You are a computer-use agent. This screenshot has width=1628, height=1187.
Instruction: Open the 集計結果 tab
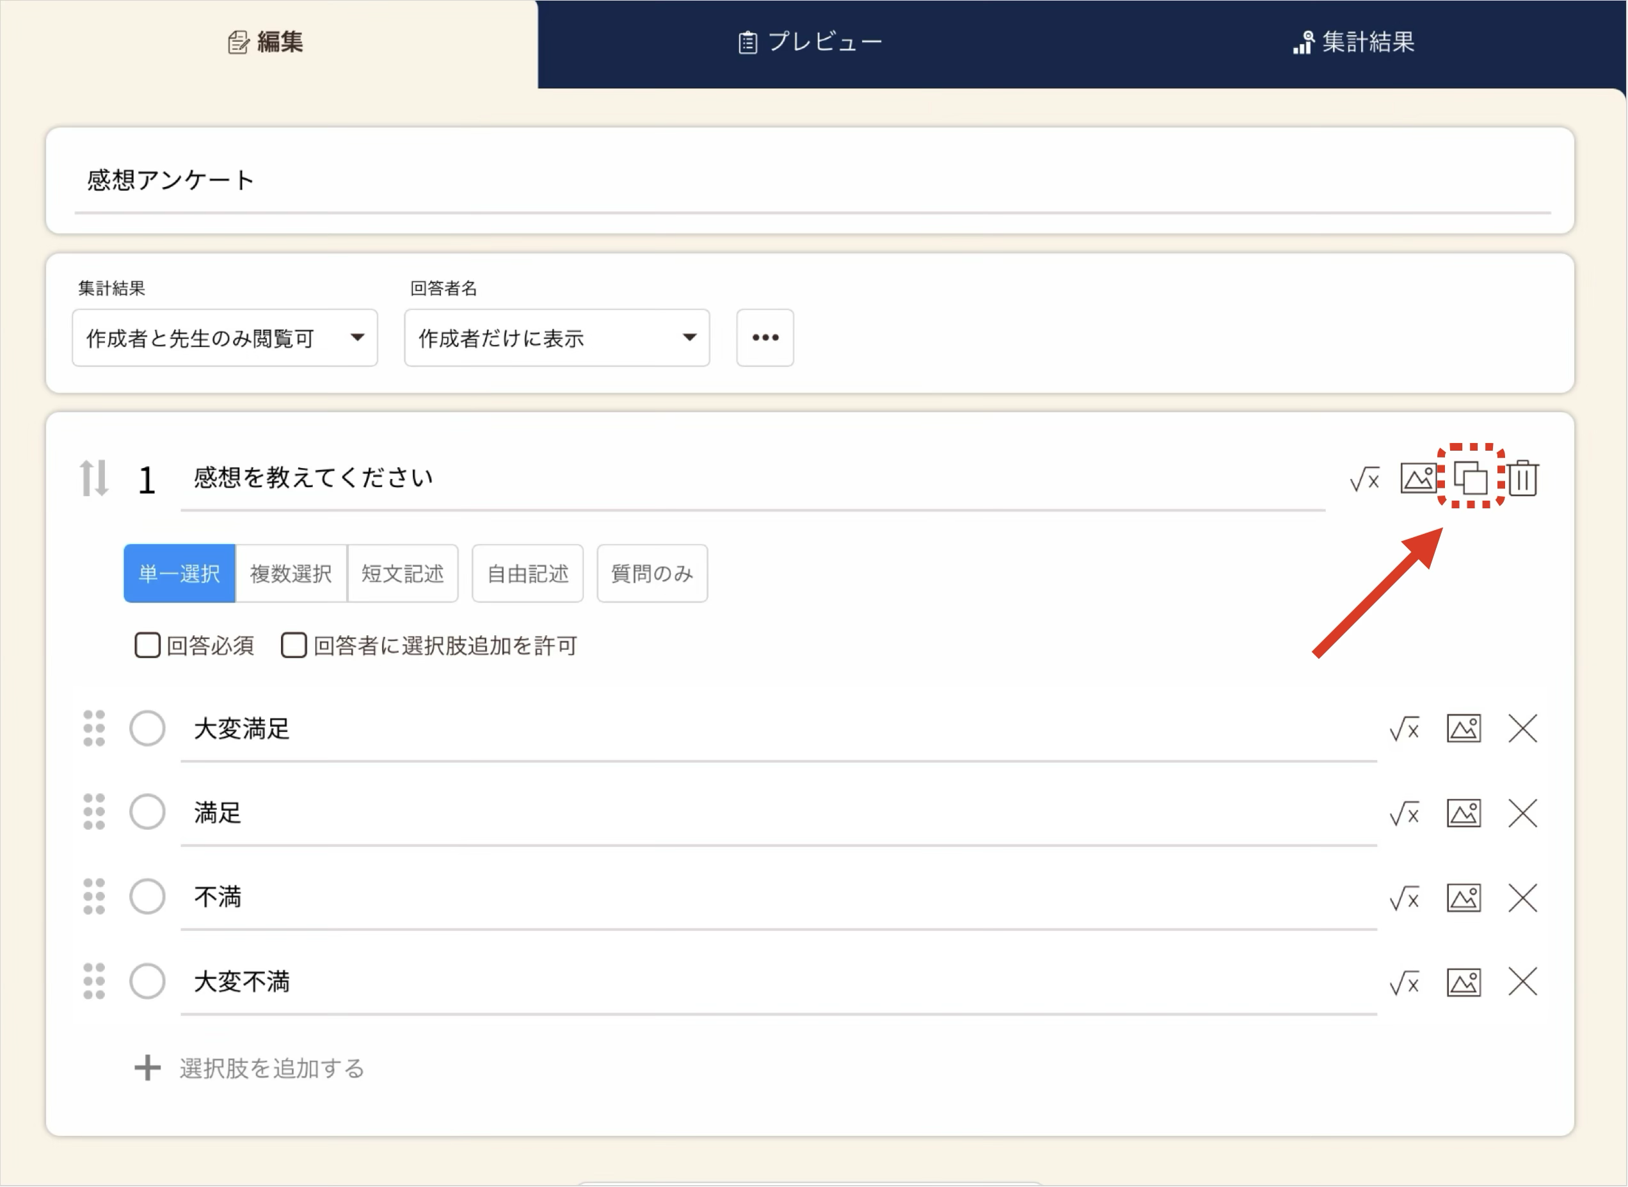coord(1353,42)
